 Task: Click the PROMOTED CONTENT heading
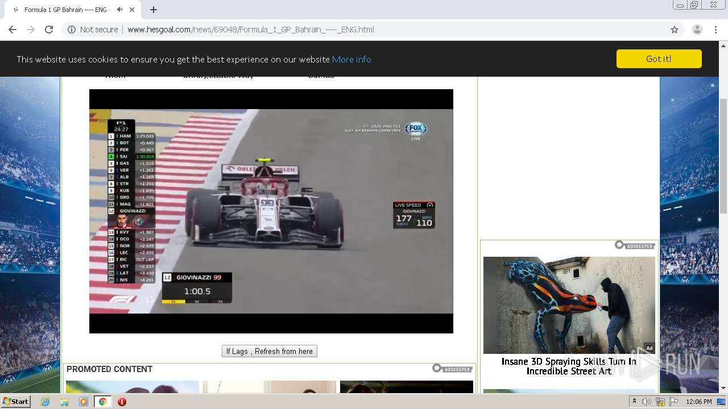(109, 369)
